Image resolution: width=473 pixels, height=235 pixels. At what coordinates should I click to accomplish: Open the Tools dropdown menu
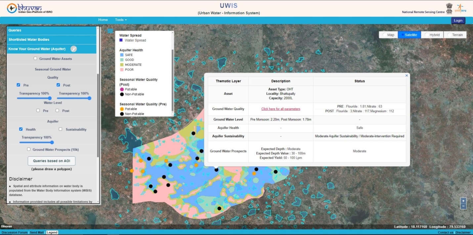[121, 20]
